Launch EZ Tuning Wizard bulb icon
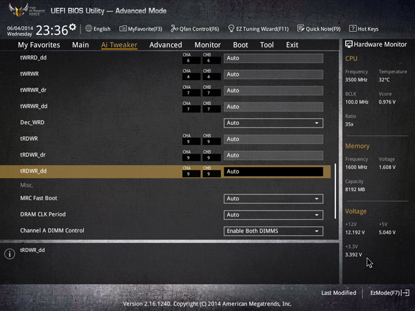The height and width of the screenshot is (311, 415). [231, 29]
